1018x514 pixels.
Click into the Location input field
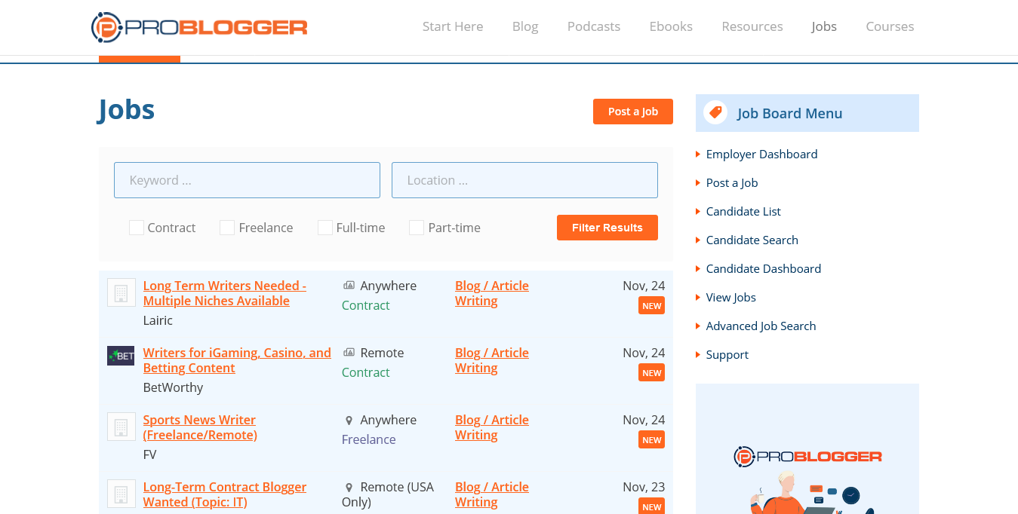pyautogui.click(x=524, y=180)
